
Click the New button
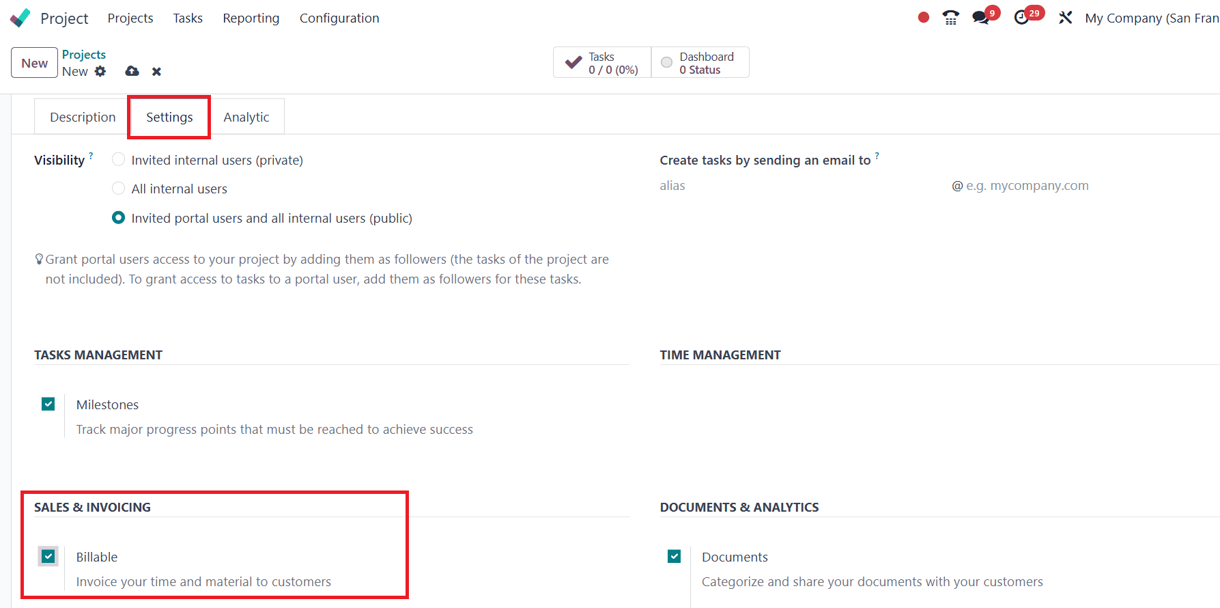34,63
